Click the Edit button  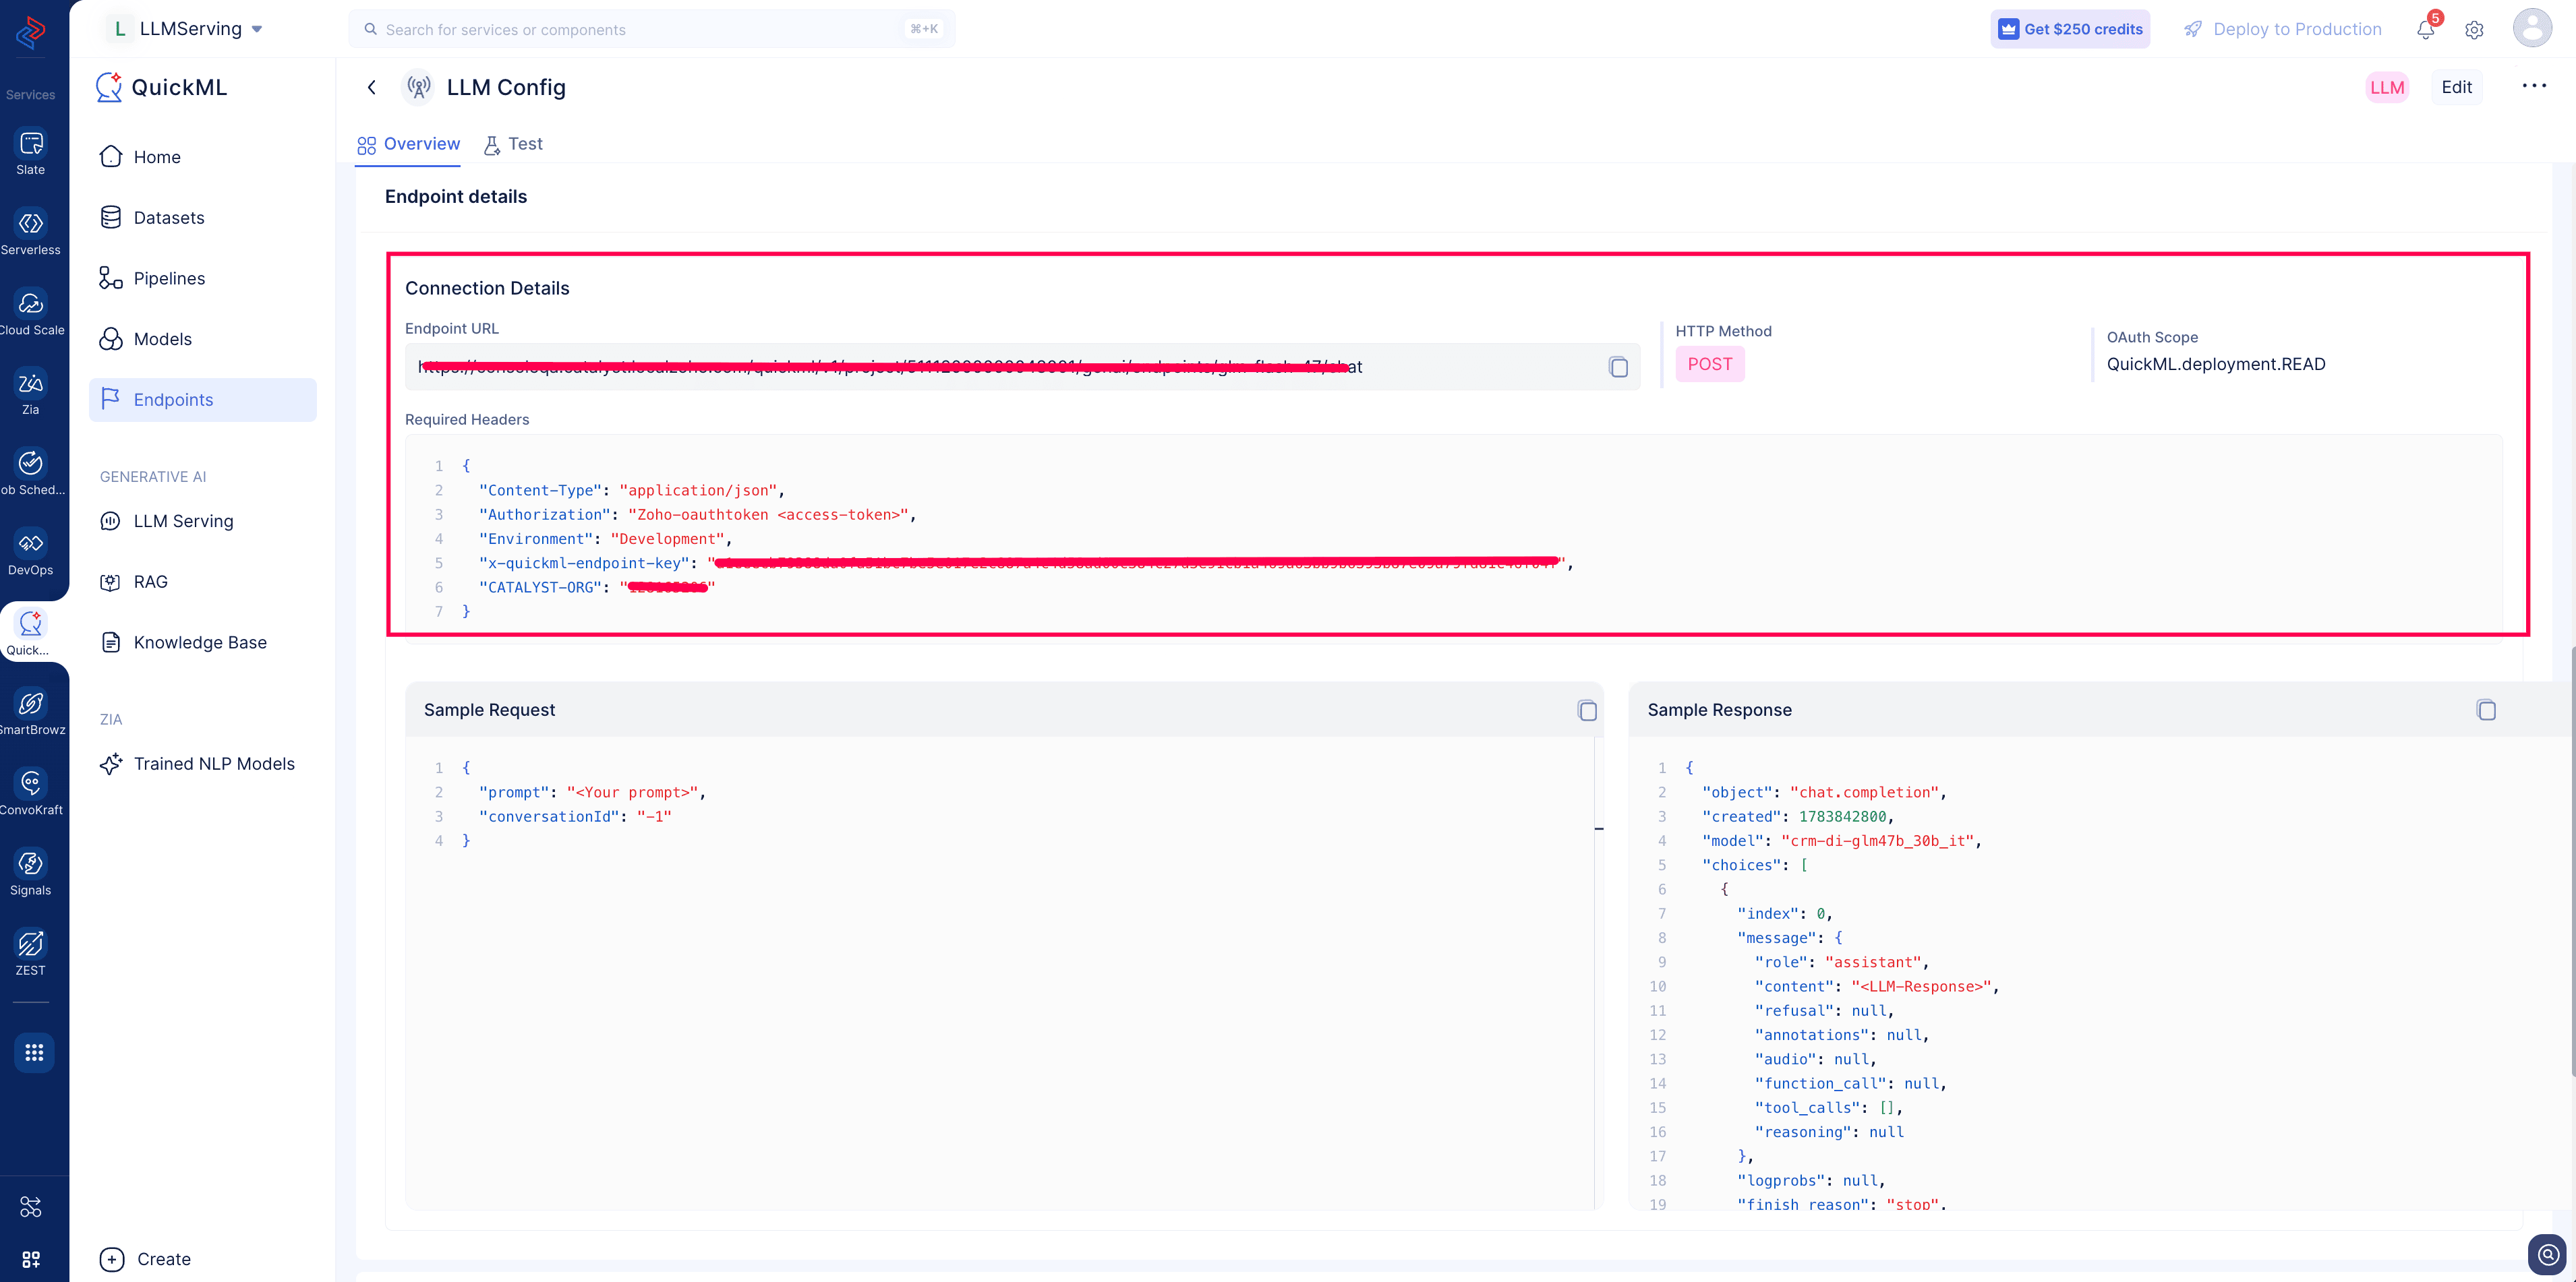2456,87
